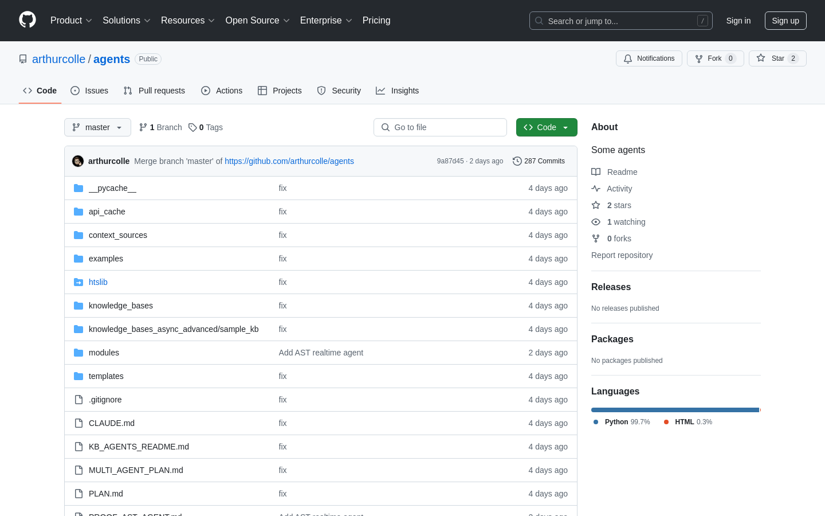The image size is (825, 516).
Task: Open the Pricing page
Action: pyautogui.click(x=376, y=21)
